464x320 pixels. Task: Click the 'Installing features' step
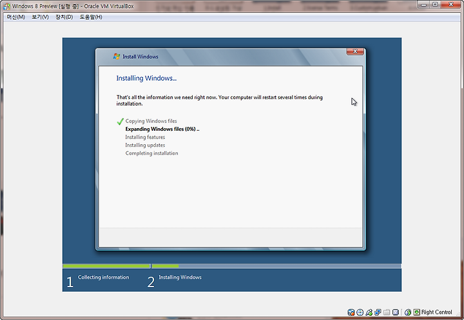click(x=145, y=137)
